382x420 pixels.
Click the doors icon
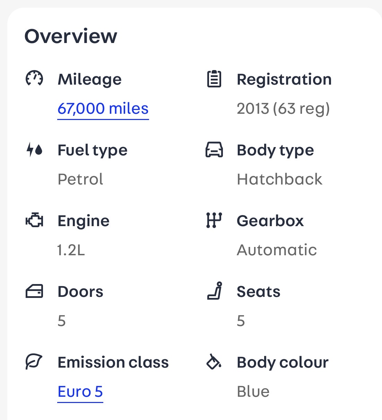point(34,291)
